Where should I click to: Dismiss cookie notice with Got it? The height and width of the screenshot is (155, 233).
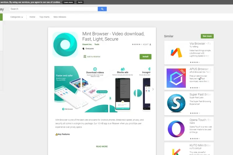80,2
